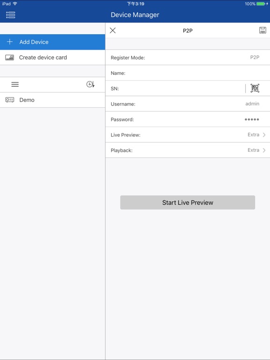Select the Demo device entry
This screenshot has height=360, width=270.
52,100
